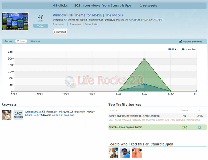Switch to the Today tab
This screenshot has width=208, height=160.
8,41
